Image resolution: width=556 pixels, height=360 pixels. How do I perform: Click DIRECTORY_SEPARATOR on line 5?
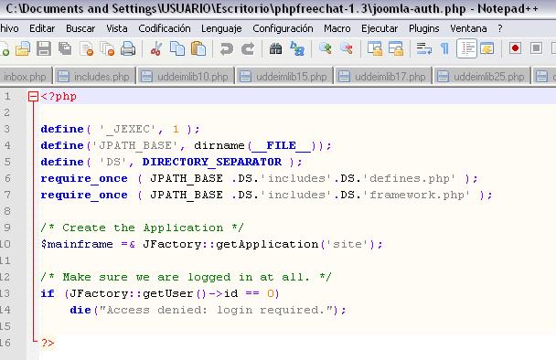(x=211, y=162)
